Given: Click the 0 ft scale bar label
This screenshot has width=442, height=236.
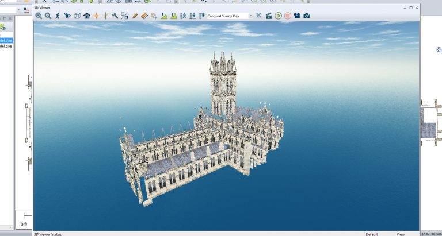Looking at the screenshot, I should click(x=24, y=224).
